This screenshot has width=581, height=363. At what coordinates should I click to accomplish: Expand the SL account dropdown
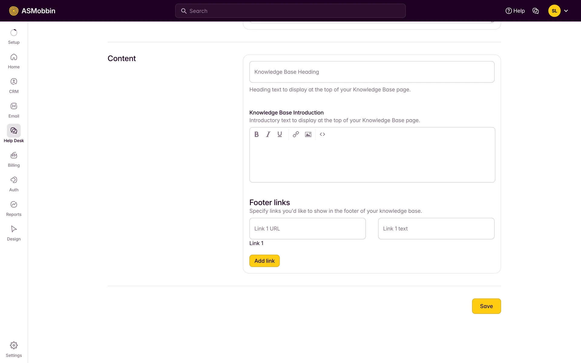click(558, 11)
